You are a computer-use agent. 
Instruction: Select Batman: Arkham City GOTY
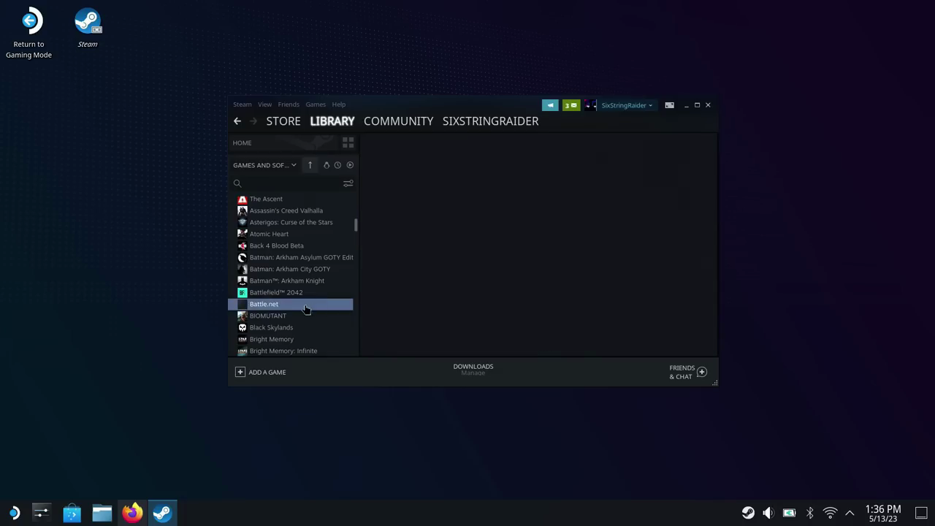click(x=291, y=269)
